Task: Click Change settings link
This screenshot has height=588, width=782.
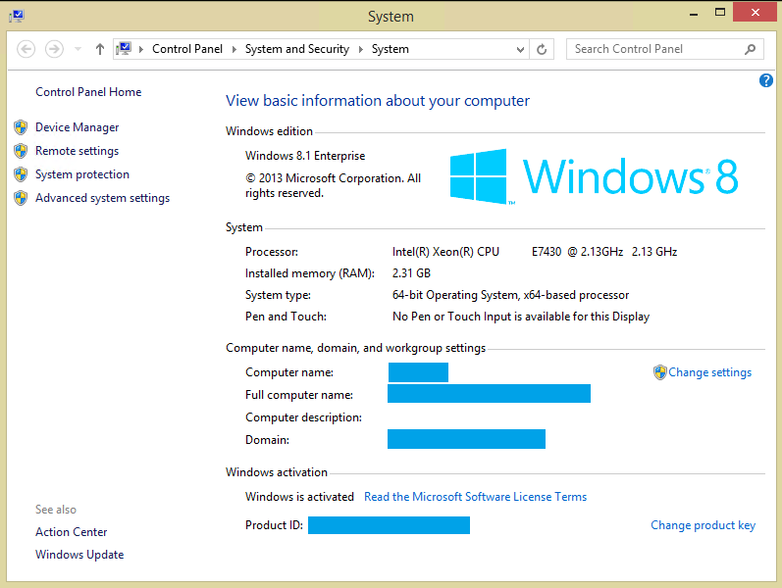Action: (x=709, y=372)
